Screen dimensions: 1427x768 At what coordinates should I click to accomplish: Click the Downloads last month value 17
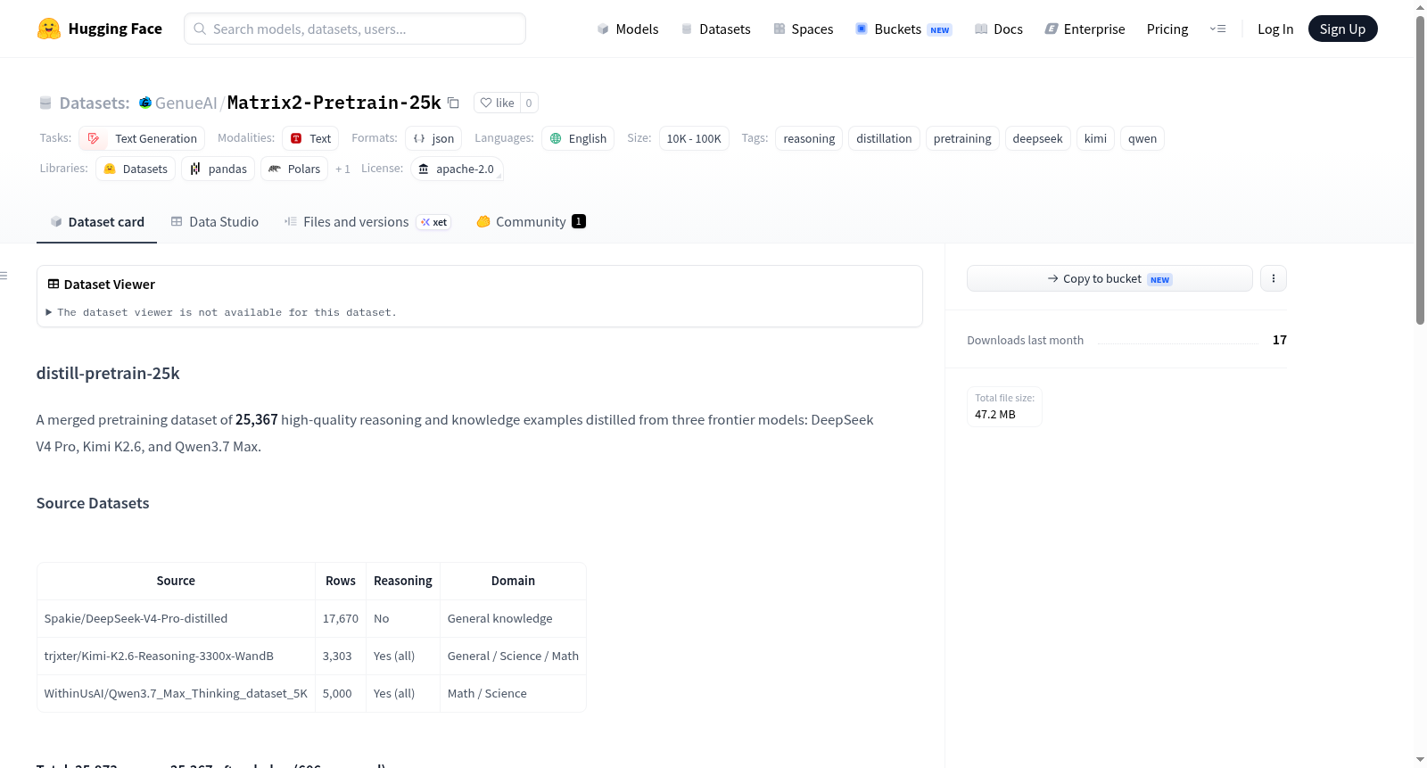1279,340
